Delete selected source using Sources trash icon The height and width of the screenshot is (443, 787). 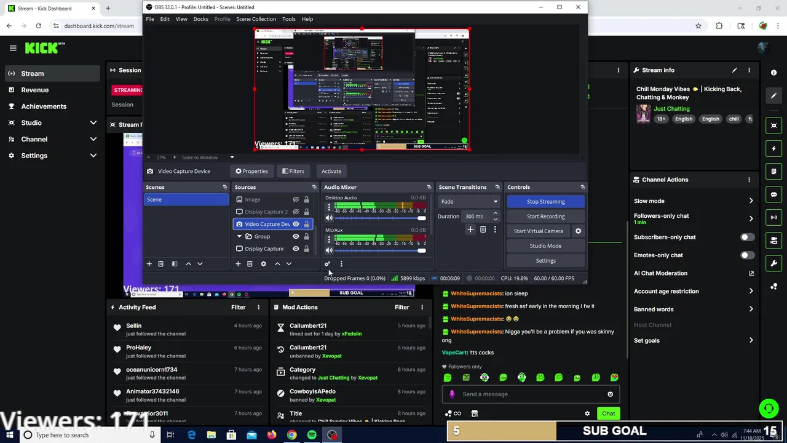(x=250, y=263)
